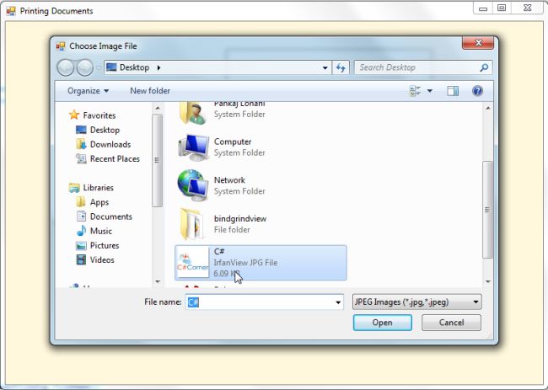Select the Pankaj Lohani user folder icon
The height and width of the screenshot is (390, 548).
192,113
